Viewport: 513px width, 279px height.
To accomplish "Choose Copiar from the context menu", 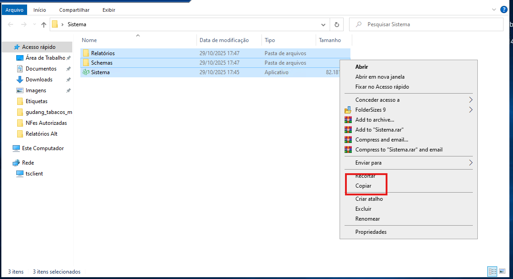I will pyautogui.click(x=364, y=186).
